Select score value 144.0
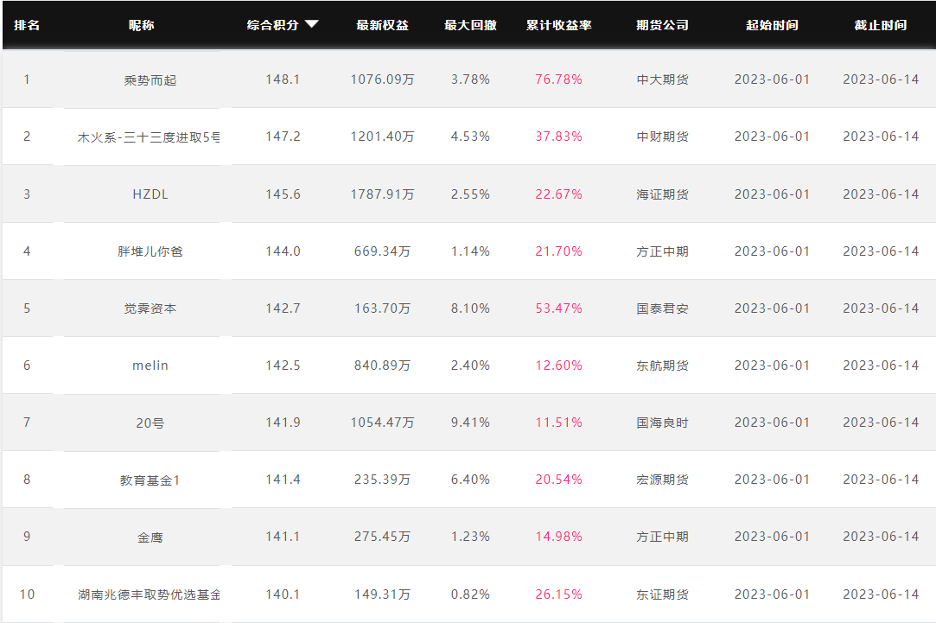Viewport: 936px width, 623px height. pyautogui.click(x=283, y=251)
